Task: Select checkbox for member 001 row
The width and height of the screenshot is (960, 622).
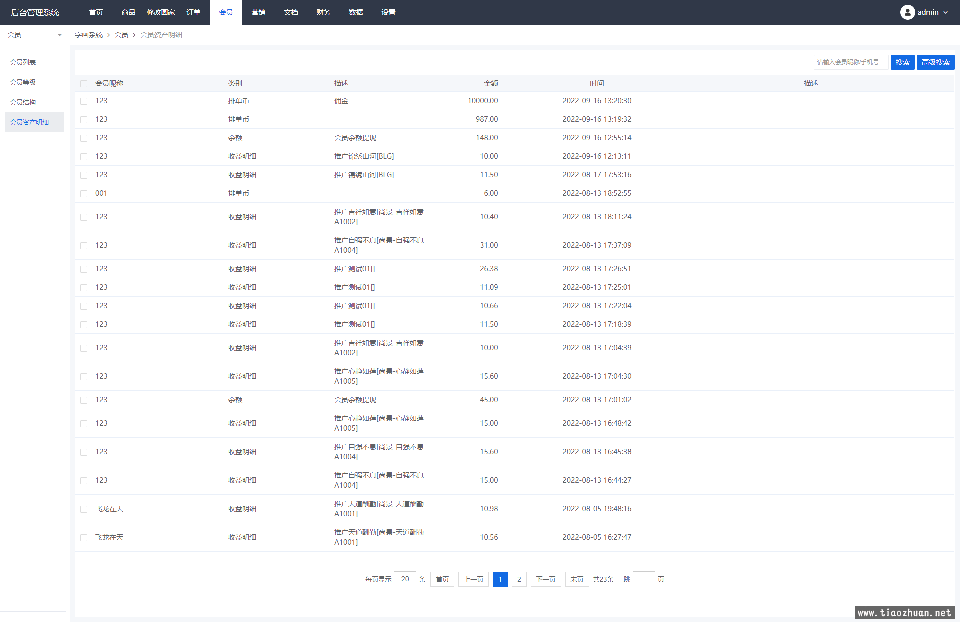Action: [x=84, y=194]
